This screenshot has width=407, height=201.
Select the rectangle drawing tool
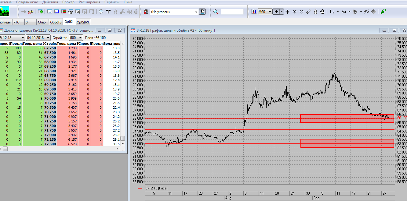coord(332,12)
